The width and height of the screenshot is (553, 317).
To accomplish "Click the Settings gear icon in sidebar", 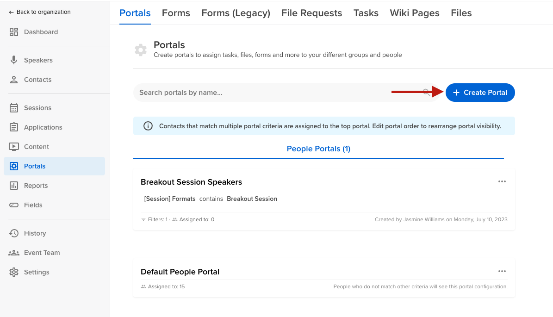I will [14, 272].
